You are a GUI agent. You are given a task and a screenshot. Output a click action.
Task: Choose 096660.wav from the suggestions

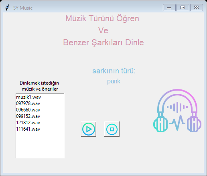40,110
